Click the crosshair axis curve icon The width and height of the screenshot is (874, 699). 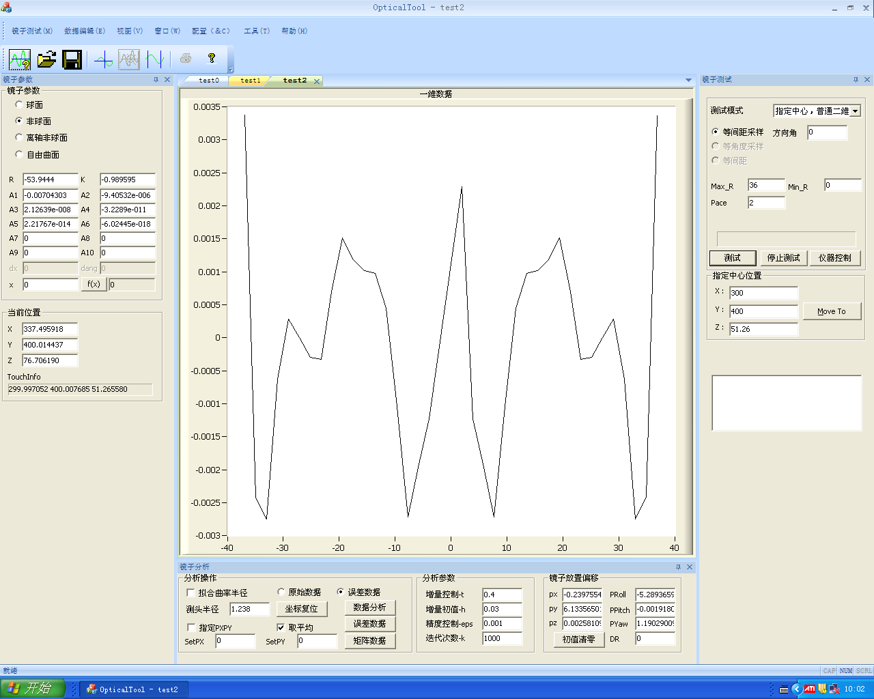pyautogui.click(x=104, y=59)
